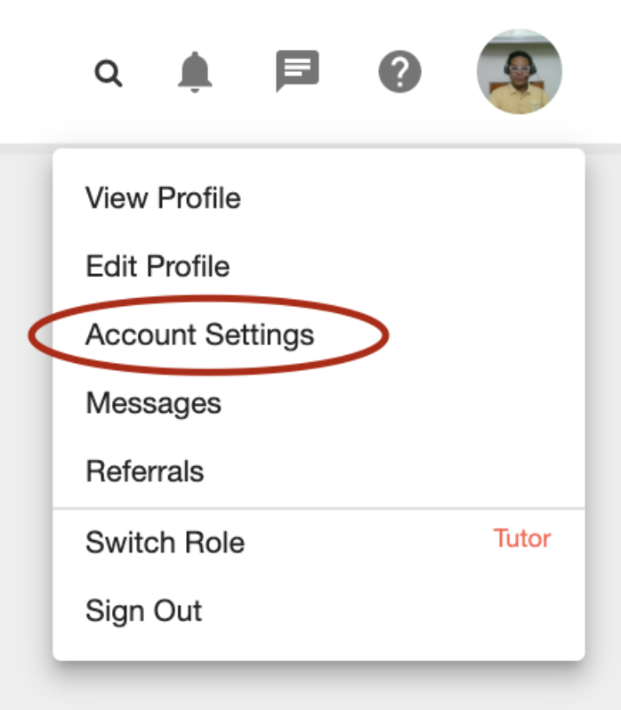The image size is (621, 710).
Task: Open help with the question mark icon
Action: coord(399,71)
